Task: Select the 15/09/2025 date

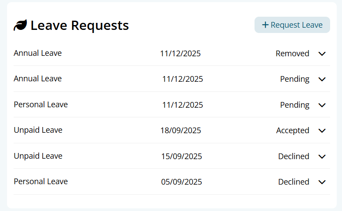Action: [x=182, y=156]
